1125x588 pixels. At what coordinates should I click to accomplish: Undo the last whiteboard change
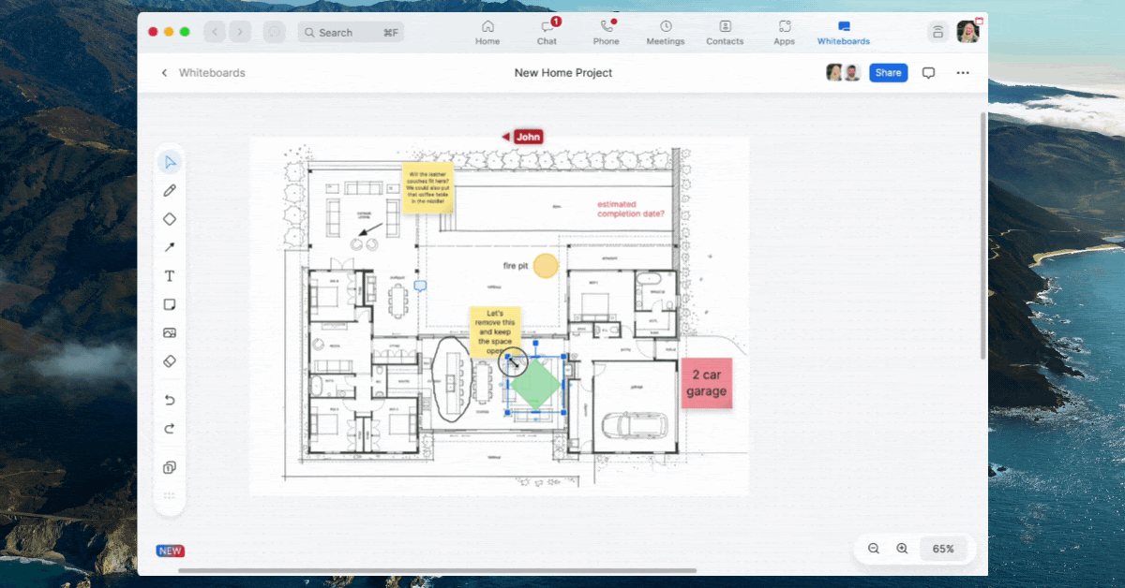[x=170, y=399]
